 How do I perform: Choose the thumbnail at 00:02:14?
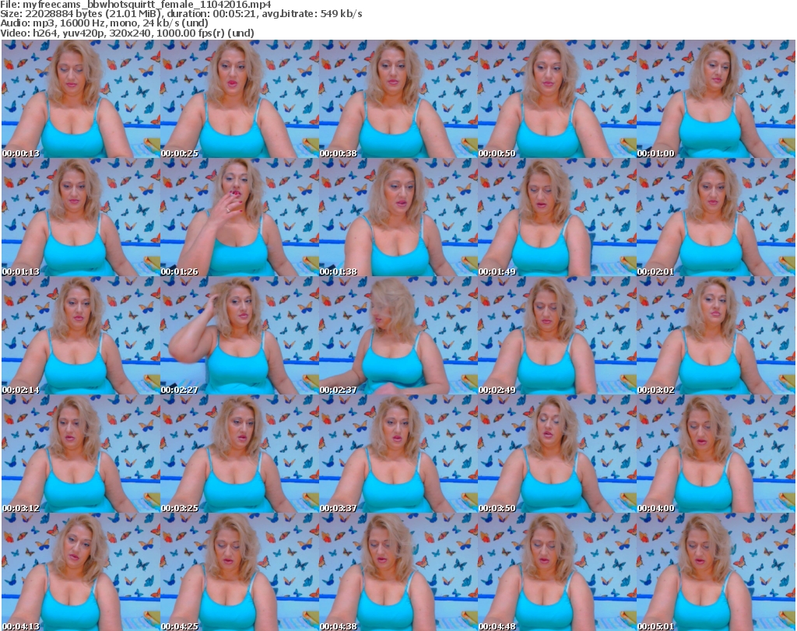pos(80,336)
